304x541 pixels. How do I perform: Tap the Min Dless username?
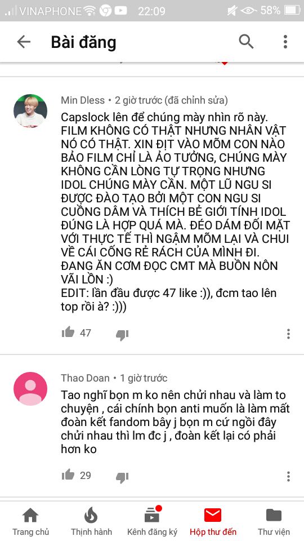coord(83,100)
